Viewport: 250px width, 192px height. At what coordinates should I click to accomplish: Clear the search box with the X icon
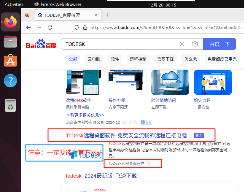click(x=182, y=44)
